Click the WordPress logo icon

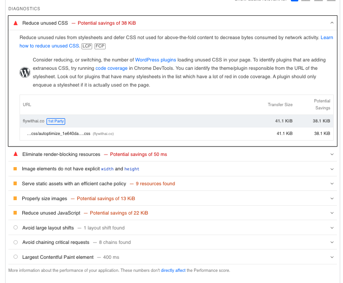tap(25, 72)
